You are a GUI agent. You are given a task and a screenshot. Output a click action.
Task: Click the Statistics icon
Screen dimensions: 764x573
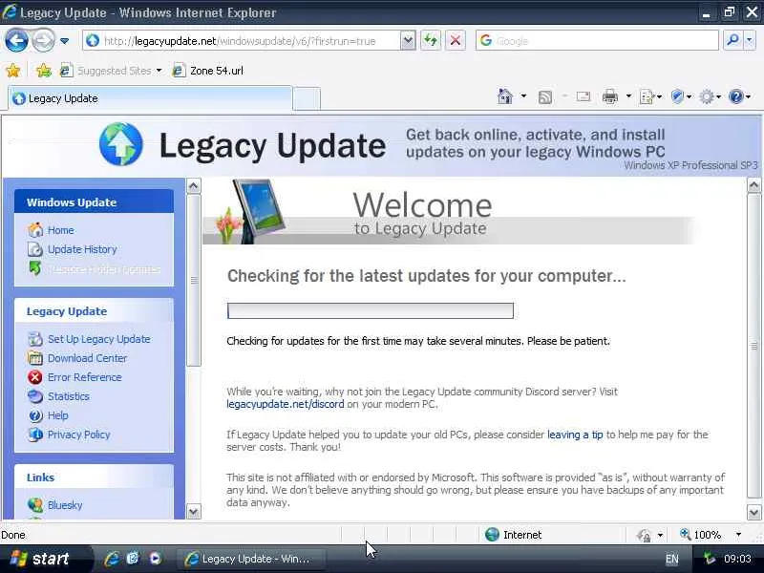point(35,396)
